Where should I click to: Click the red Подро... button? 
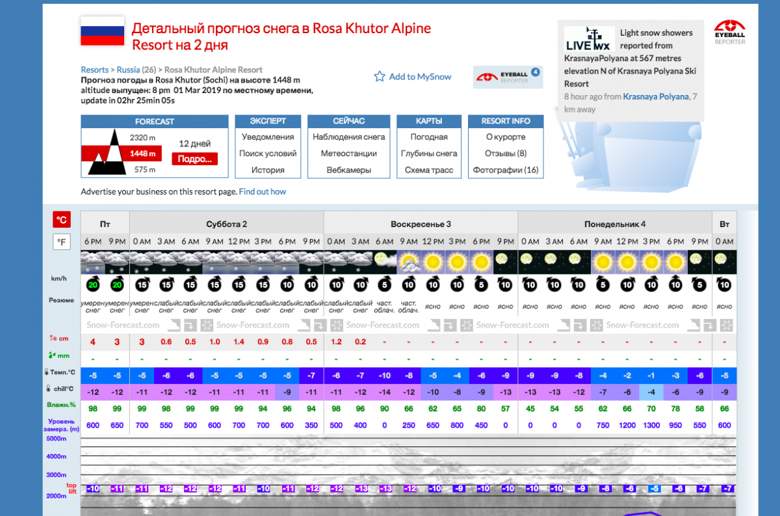[x=195, y=159]
